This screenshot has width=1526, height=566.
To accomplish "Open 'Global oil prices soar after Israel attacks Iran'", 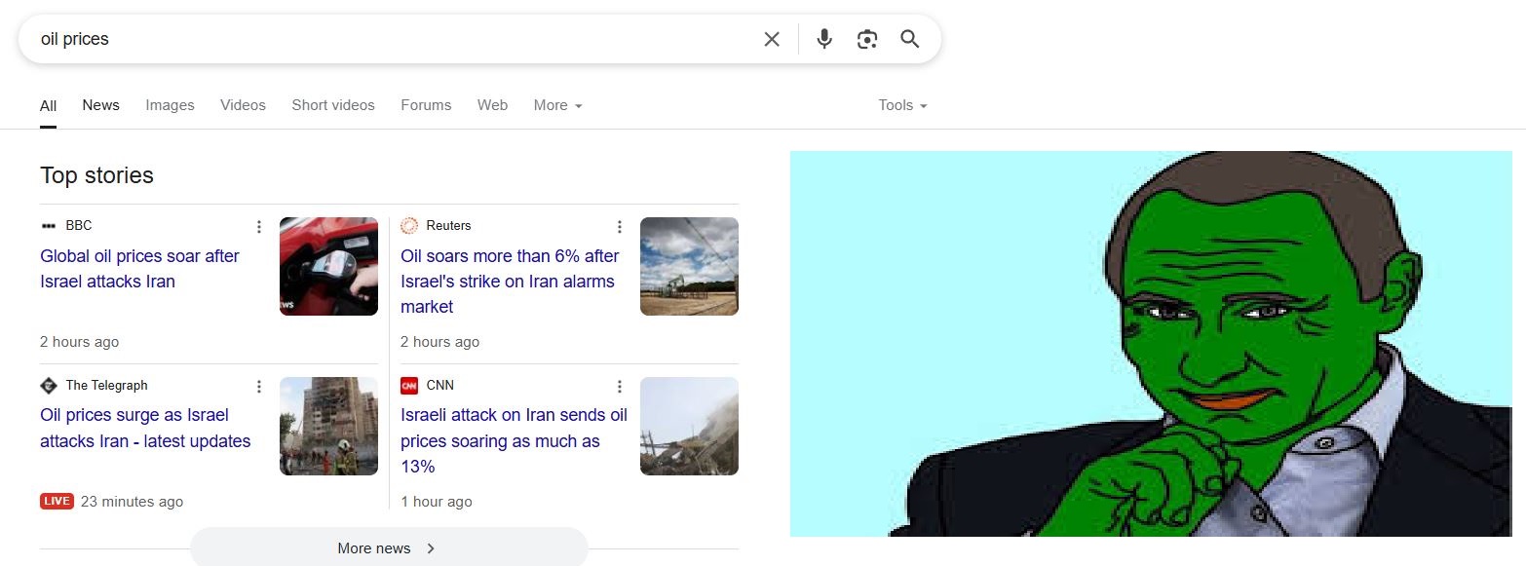I will click(x=139, y=269).
